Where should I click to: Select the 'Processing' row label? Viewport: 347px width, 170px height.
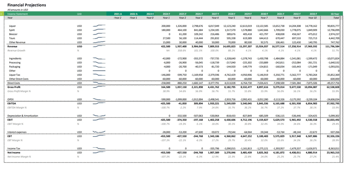point(15,62)
